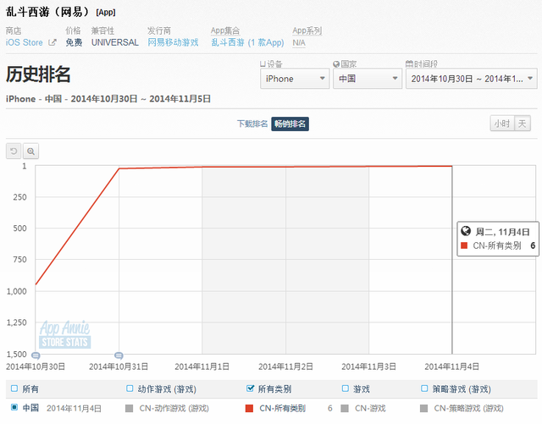Open the 网易移动游戏 publisher link
542x424 pixels.
[x=173, y=42]
